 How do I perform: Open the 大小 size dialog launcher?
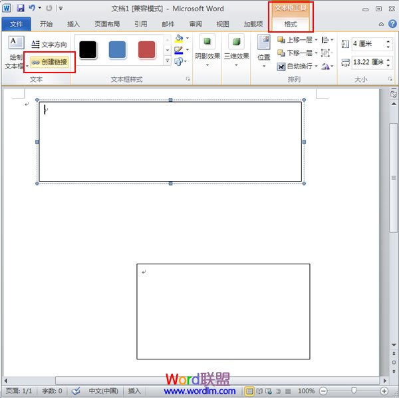tap(390, 79)
